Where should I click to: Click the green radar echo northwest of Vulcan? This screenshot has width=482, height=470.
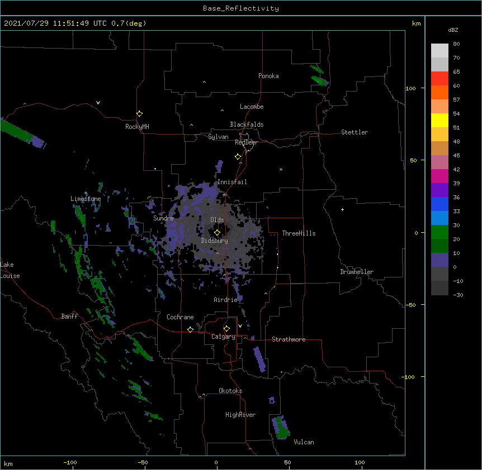pyautogui.click(x=281, y=428)
